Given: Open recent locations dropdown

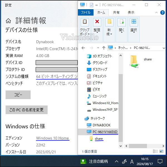Looking at the screenshot, I should [98, 48].
